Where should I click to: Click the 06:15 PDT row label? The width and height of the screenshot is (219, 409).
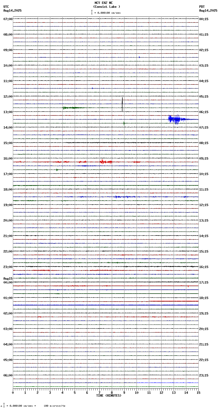204,112
